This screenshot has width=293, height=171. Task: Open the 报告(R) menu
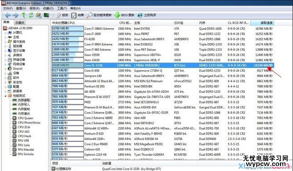(x=35, y=9)
